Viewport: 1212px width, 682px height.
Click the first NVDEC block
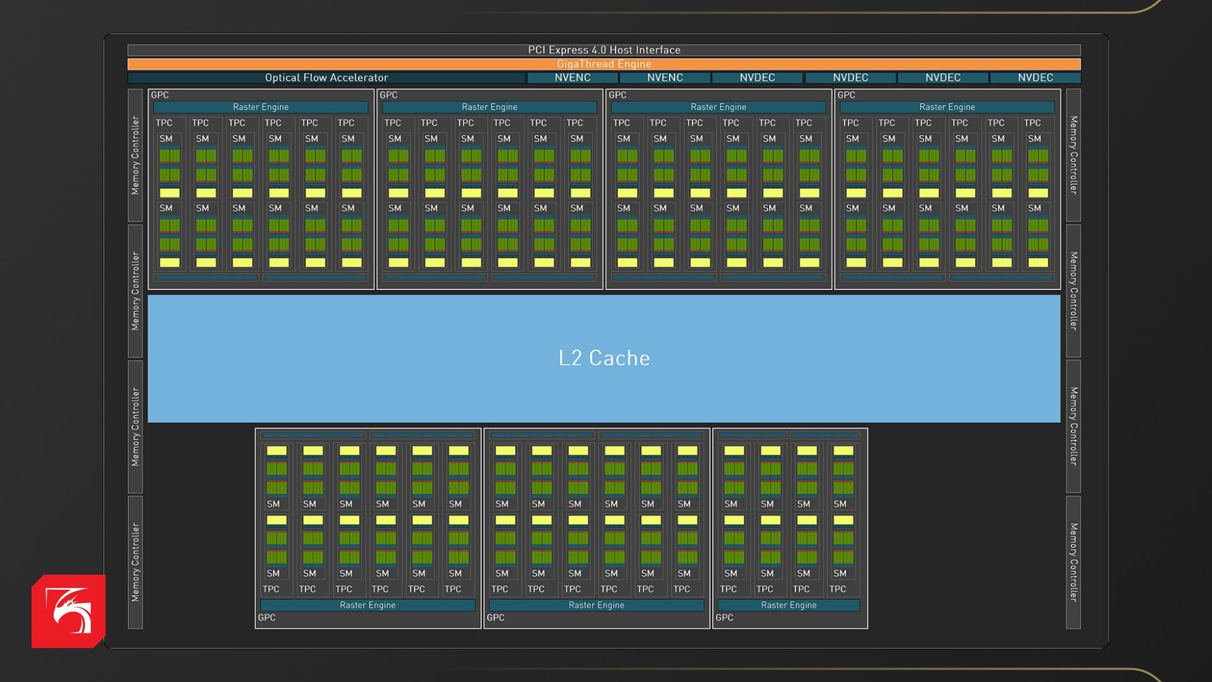pyautogui.click(x=757, y=78)
